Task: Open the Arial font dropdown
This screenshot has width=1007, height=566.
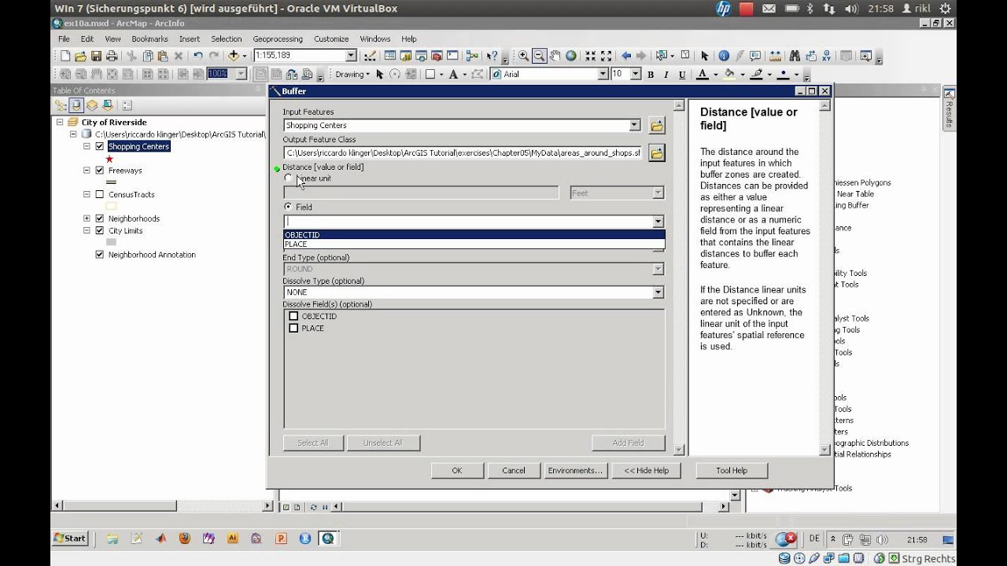Action: coord(603,74)
